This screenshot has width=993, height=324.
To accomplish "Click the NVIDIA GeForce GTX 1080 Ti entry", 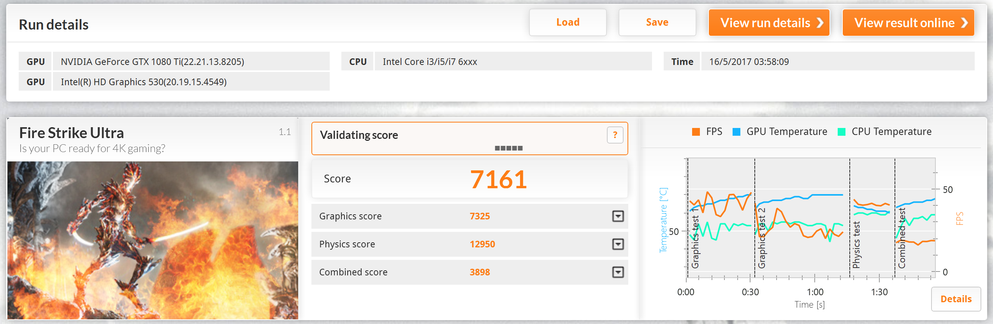I will pyautogui.click(x=191, y=61).
